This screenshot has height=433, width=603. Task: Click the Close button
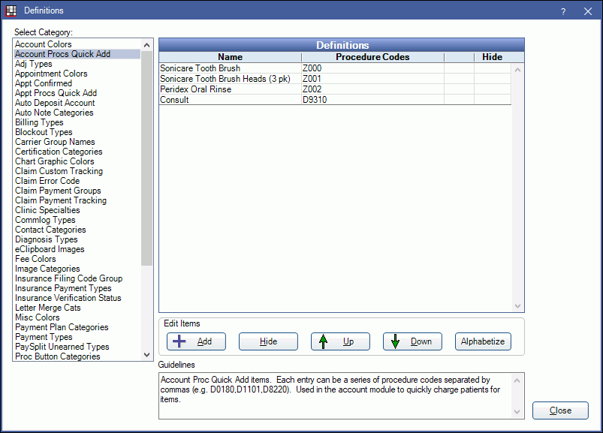pyautogui.click(x=560, y=410)
